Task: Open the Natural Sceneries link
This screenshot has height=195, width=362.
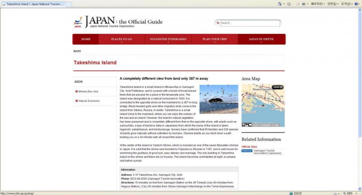Action: [89, 101]
